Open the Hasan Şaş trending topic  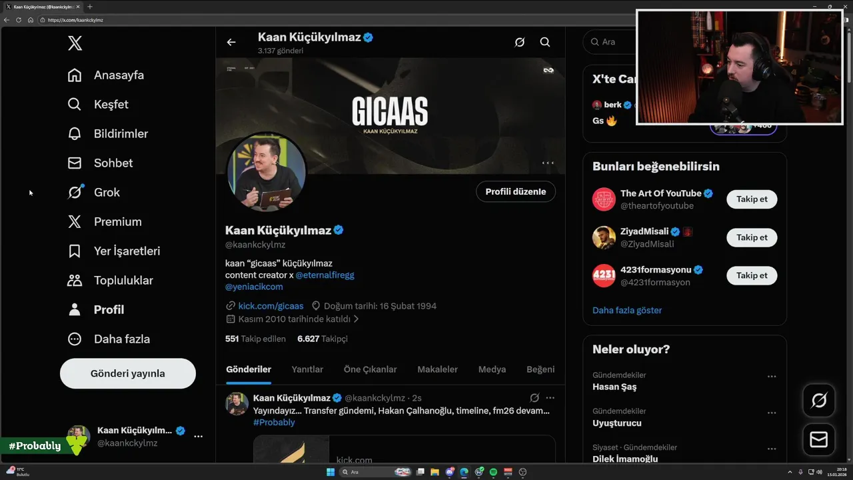pos(614,387)
